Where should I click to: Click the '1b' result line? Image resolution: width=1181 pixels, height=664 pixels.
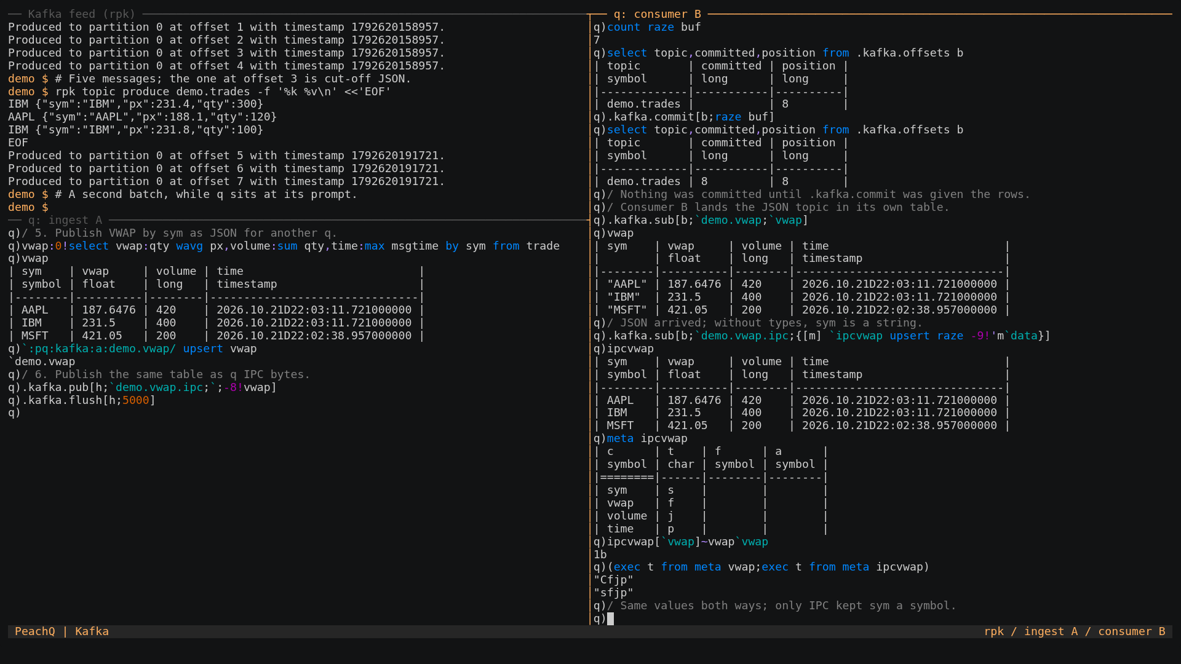point(600,555)
